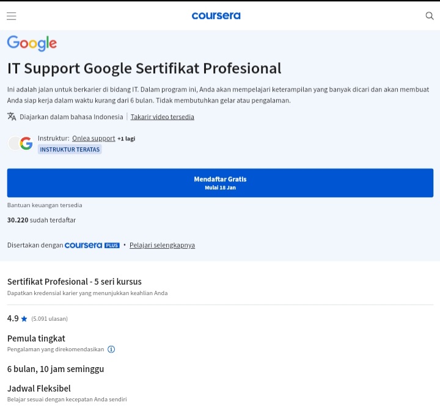The width and height of the screenshot is (440, 413).
Task: Click the search magnifier icon
Action: click(430, 16)
